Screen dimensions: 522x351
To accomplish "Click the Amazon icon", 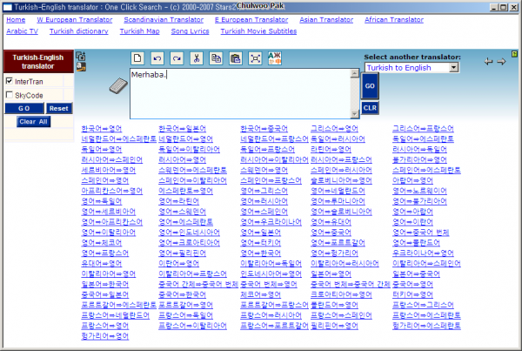I will (81, 67).
